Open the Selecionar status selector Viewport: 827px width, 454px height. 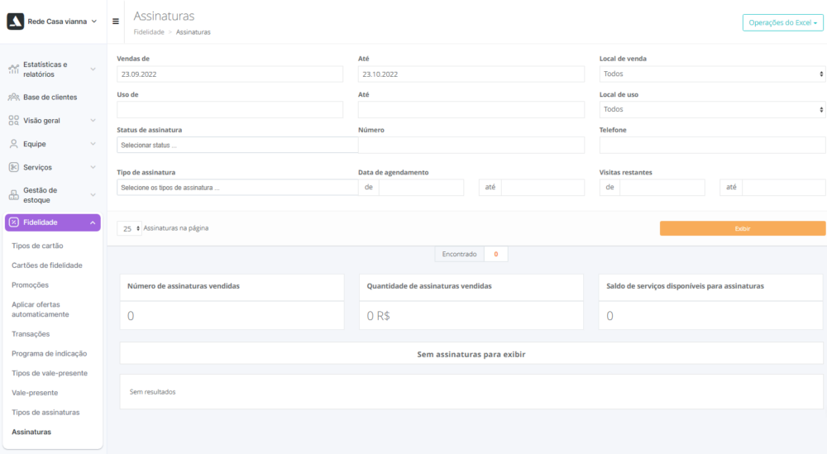(237, 145)
